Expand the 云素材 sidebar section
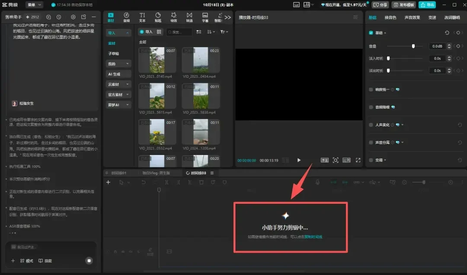The height and width of the screenshot is (275, 467). coord(118,85)
